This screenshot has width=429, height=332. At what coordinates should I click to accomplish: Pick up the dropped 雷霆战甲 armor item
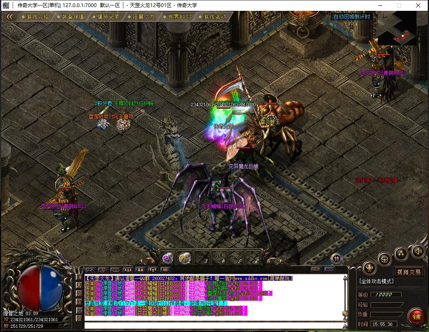click(103, 124)
